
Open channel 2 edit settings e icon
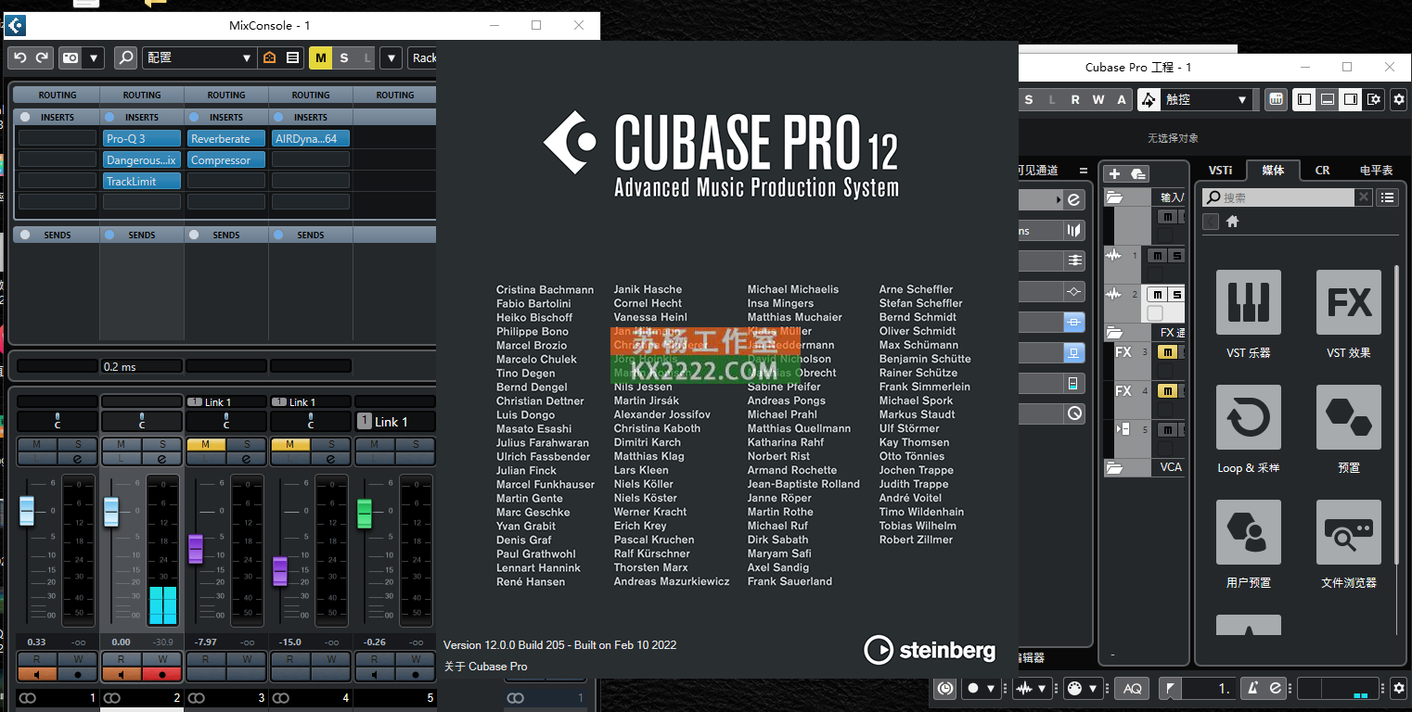pyautogui.click(x=161, y=458)
